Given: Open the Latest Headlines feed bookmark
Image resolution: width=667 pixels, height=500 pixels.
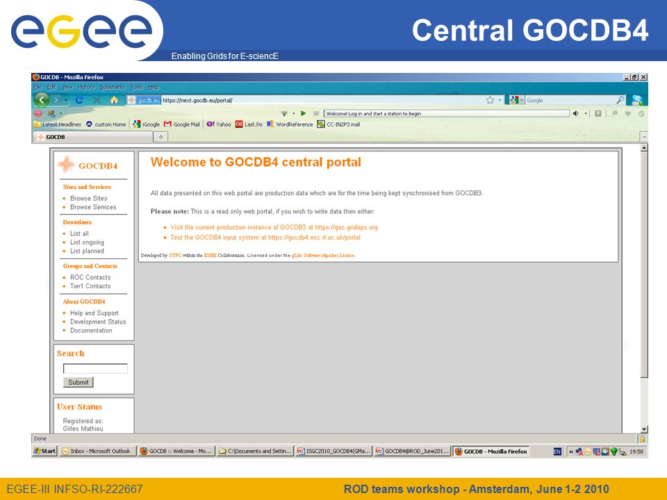Looking at the screenshot, I should click(x=58, y=124).
